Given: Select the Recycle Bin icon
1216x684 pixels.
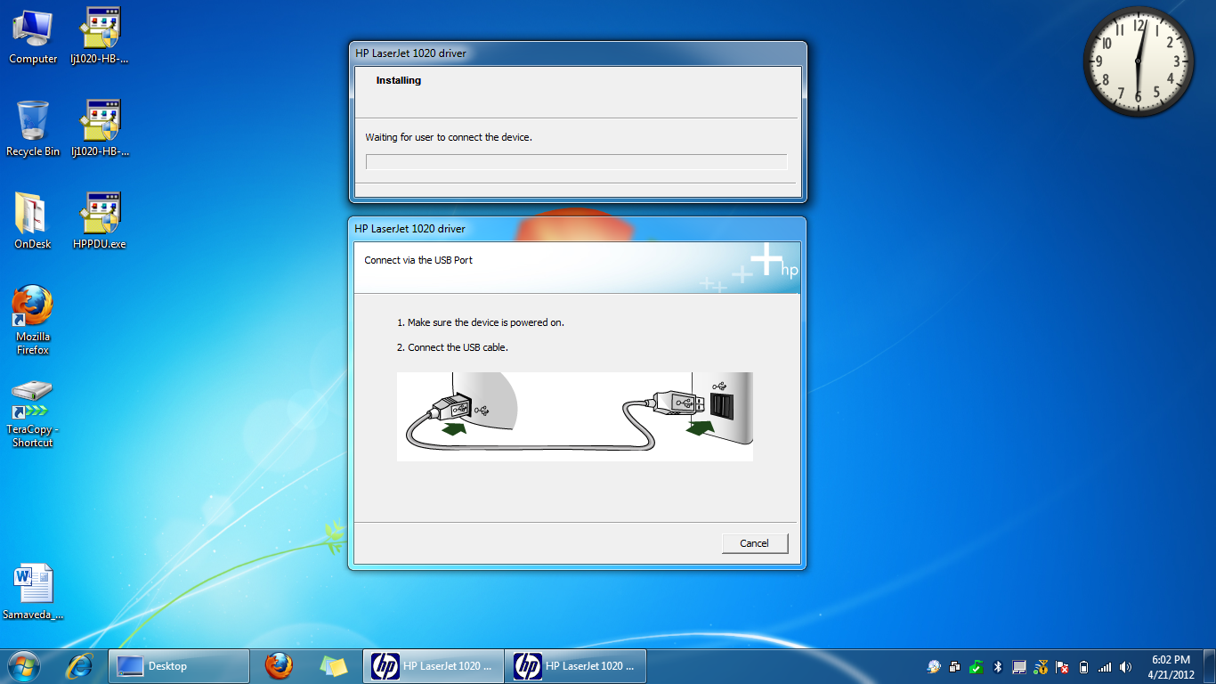Looking at the screenshot, I should tap(33, 129).
